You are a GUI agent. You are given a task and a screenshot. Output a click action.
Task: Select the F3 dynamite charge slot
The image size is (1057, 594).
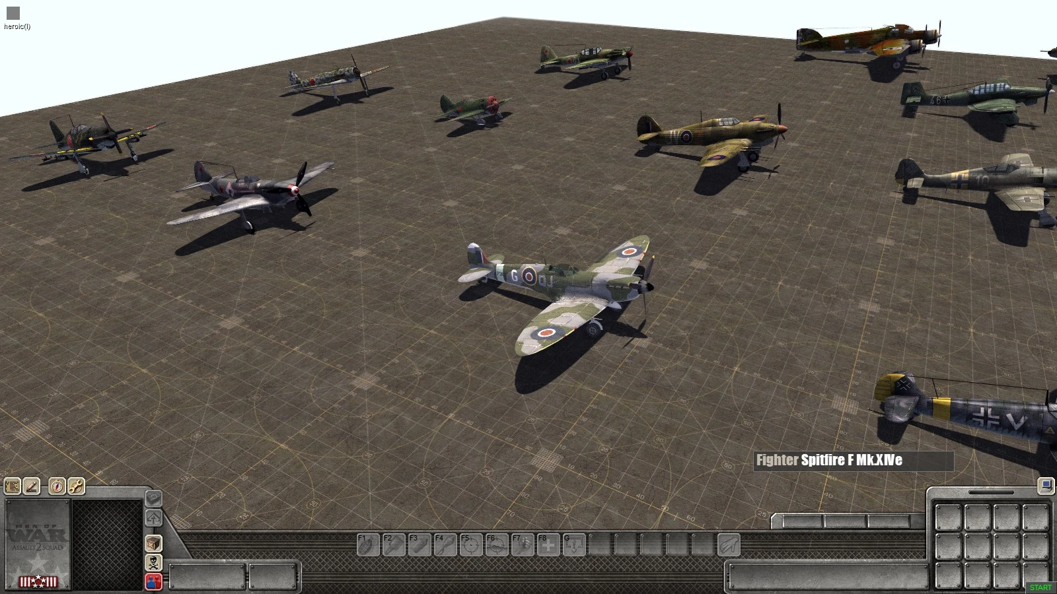pos(421,543)
